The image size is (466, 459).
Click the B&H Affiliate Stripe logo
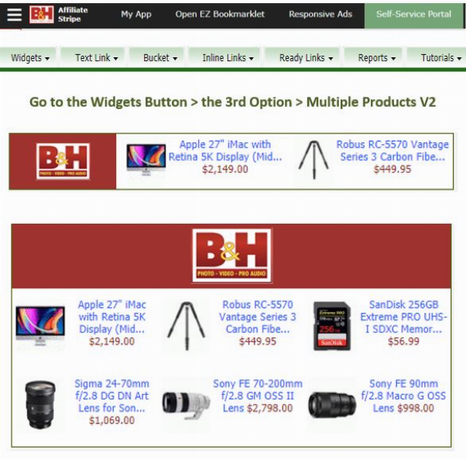pyautogui.click(x=59, y=14)
